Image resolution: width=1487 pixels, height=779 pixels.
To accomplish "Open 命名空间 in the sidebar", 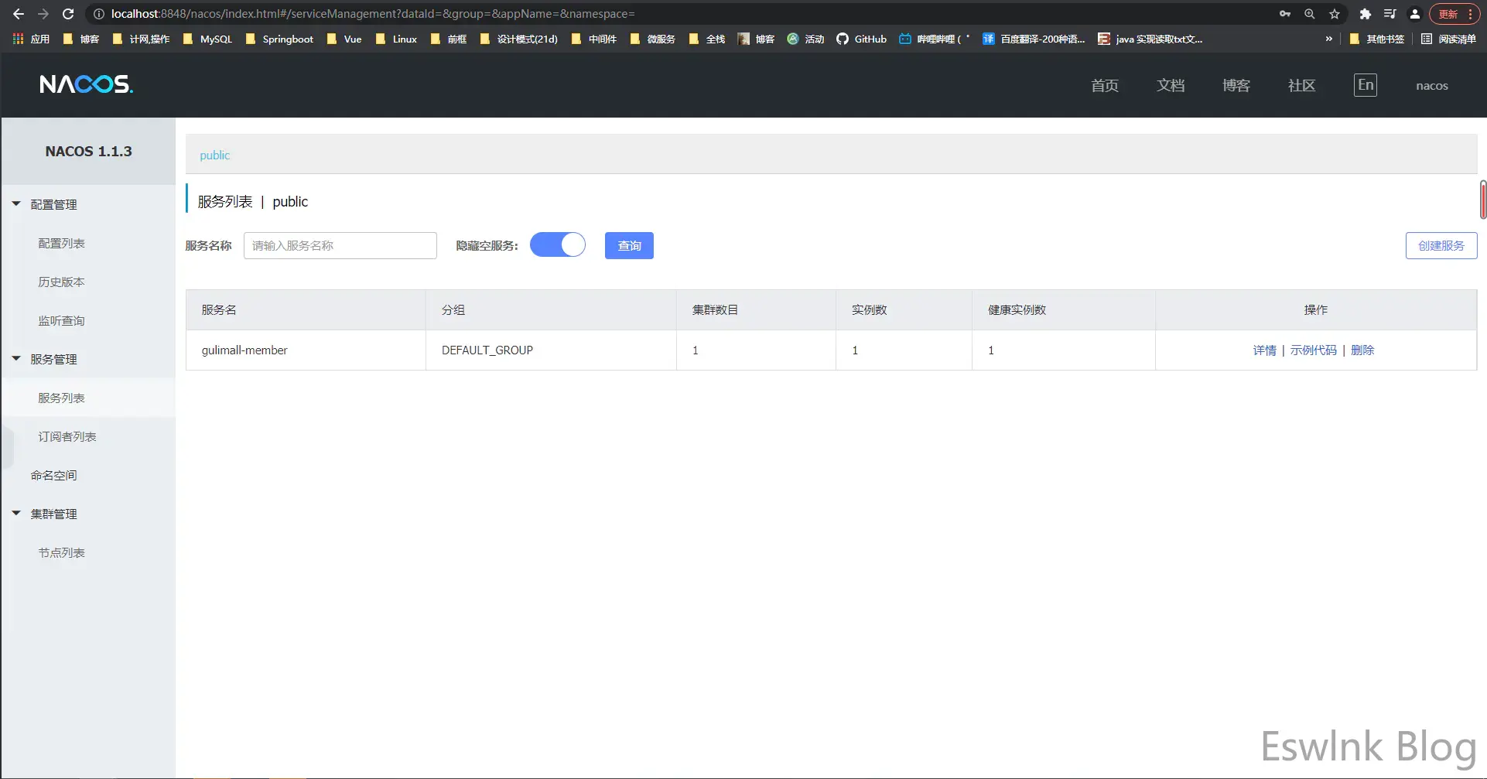I will point(53,475).
